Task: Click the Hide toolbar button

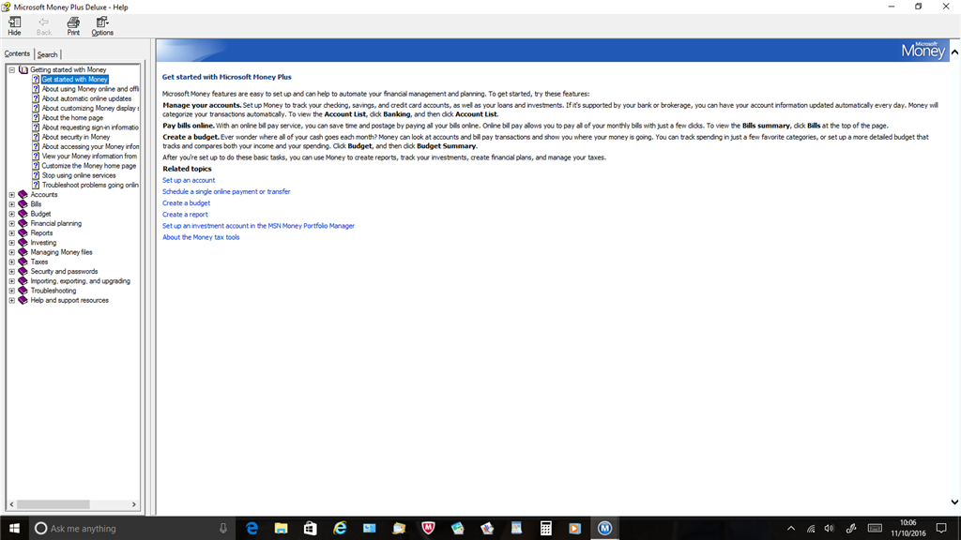Action: pyautogui.click(x=14, y=25)
